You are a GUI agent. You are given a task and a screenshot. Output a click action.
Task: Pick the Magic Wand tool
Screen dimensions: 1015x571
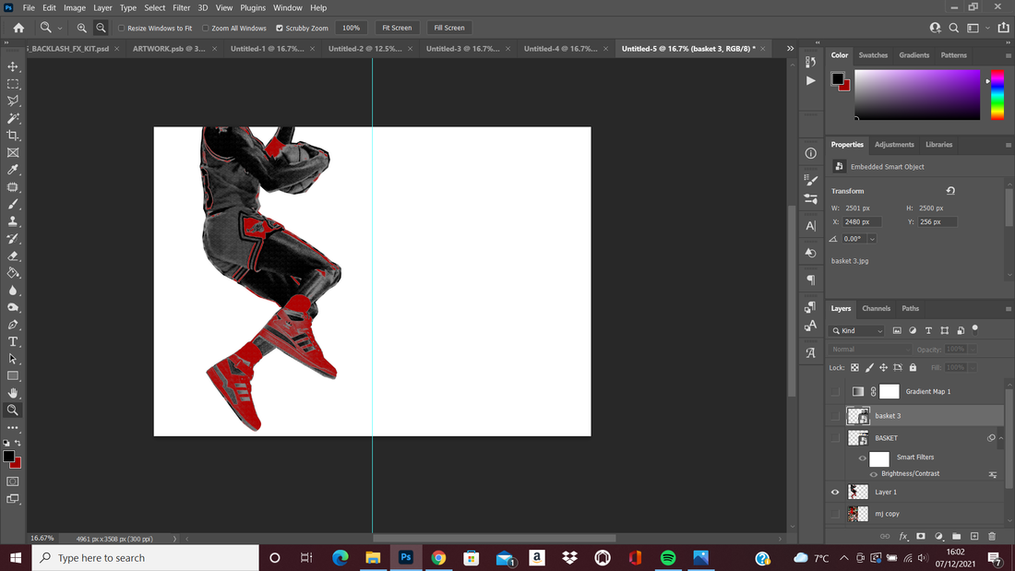coord(13,118)
